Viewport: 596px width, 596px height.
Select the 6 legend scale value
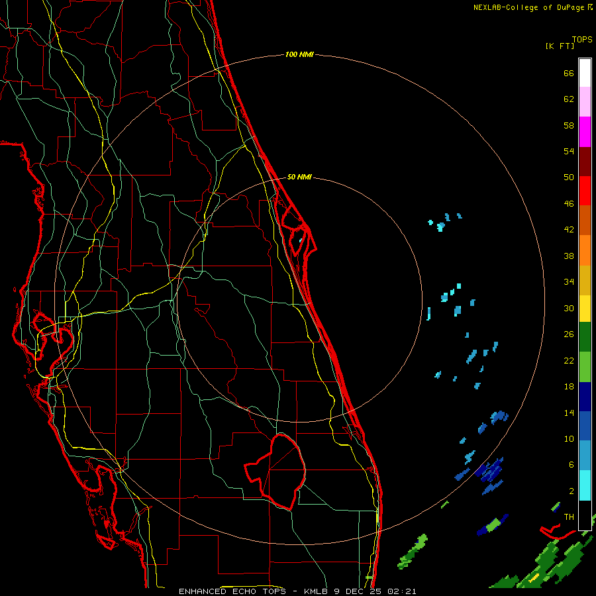pyautogui.click(x=571, y=465)
